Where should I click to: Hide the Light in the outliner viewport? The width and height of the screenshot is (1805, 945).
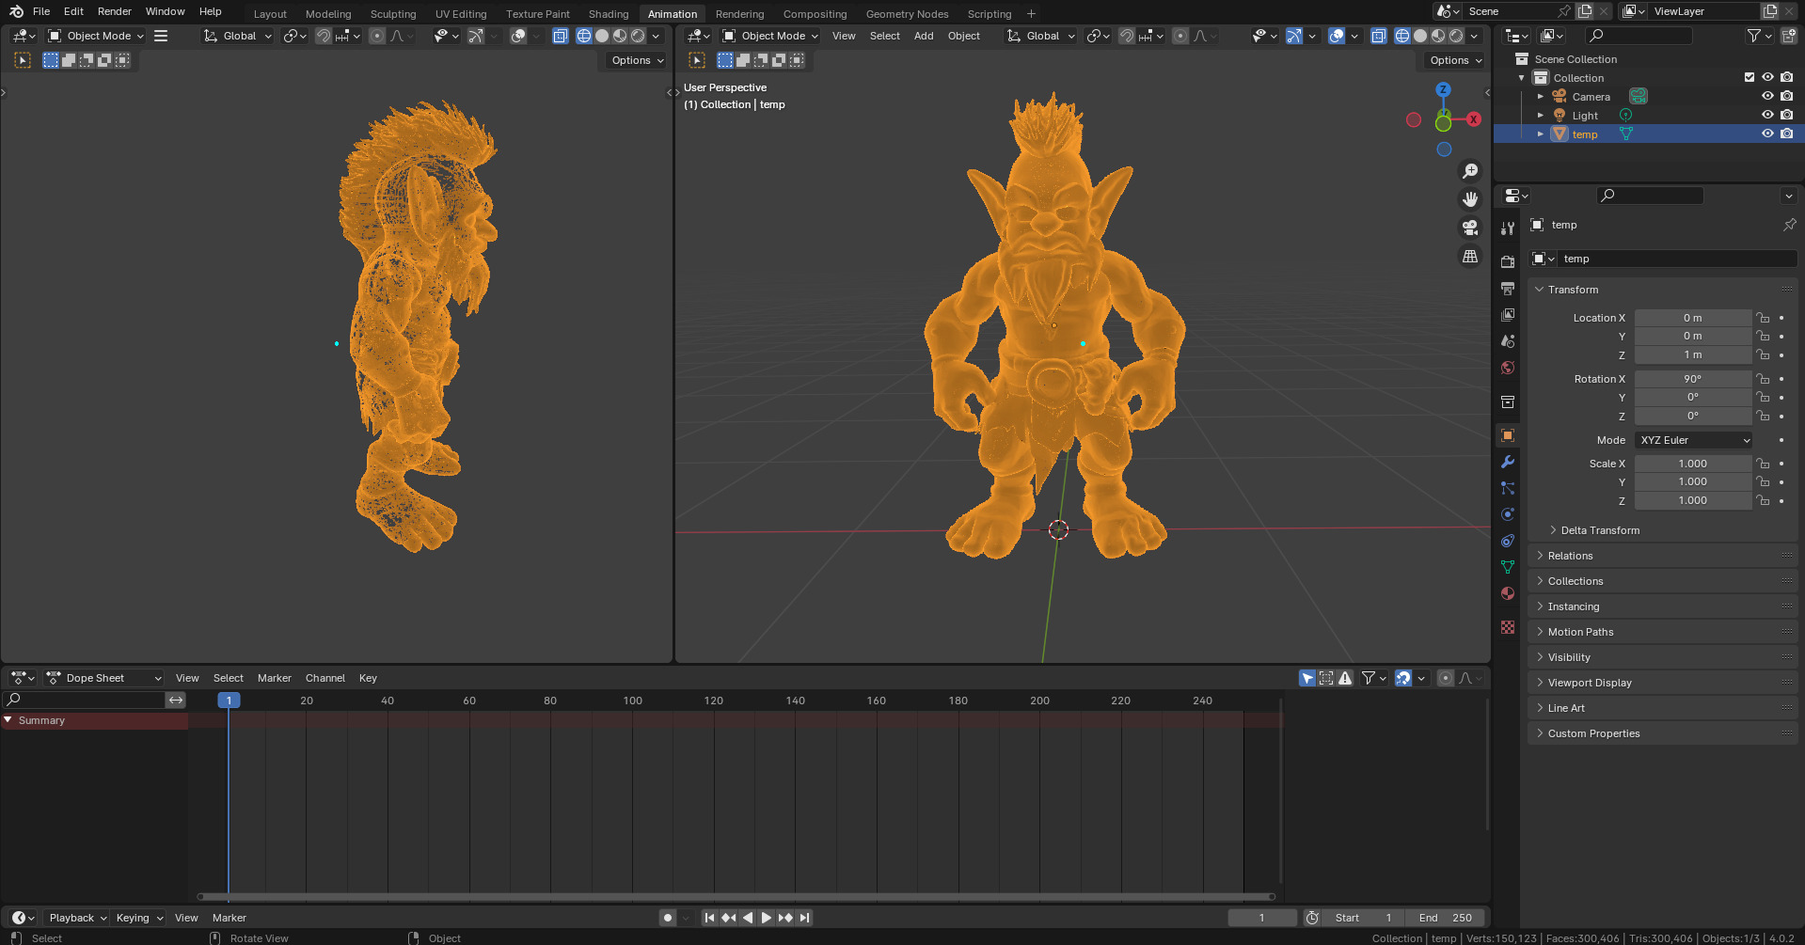click(1767, 115)
